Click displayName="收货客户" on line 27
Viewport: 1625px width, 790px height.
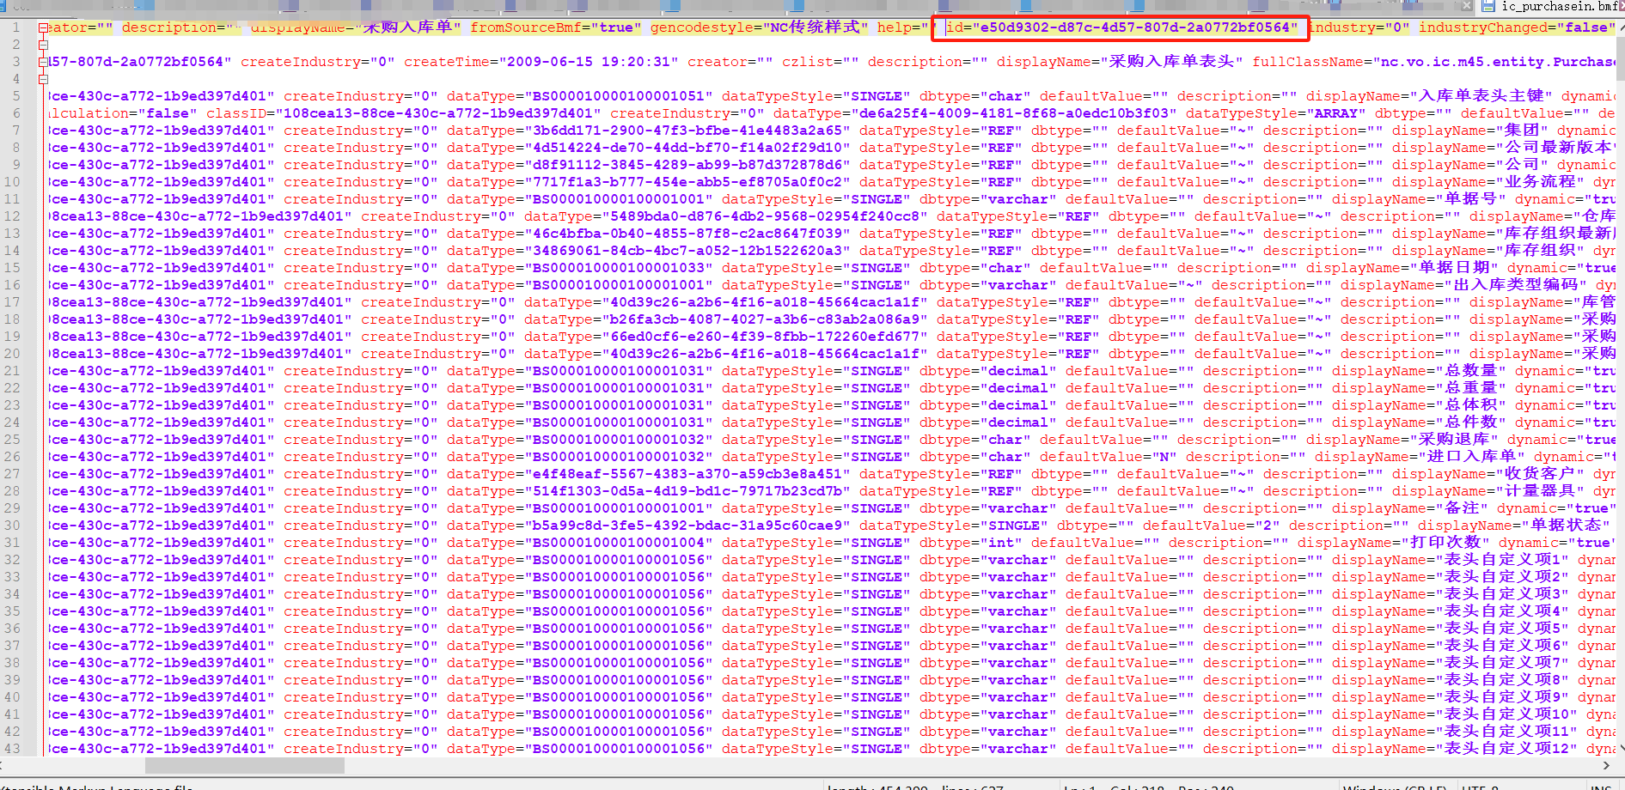tap(1488, 474)
